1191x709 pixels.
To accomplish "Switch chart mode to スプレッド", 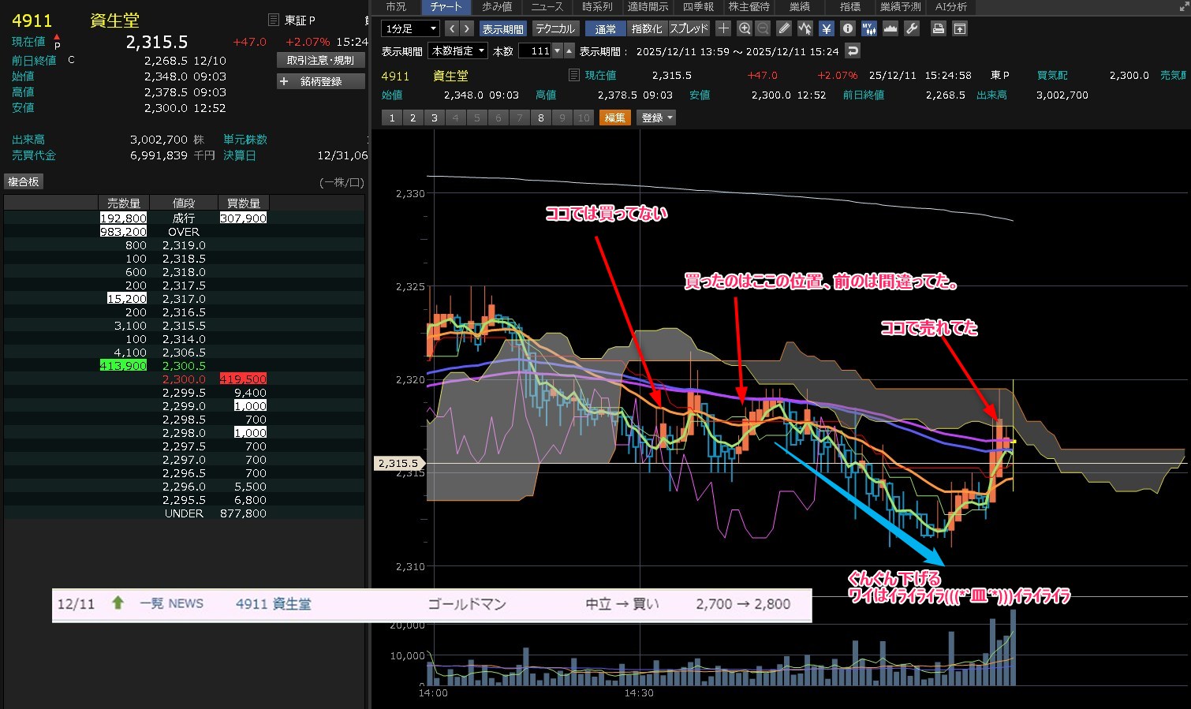I will pyautogui.click(x=689, y=28).
